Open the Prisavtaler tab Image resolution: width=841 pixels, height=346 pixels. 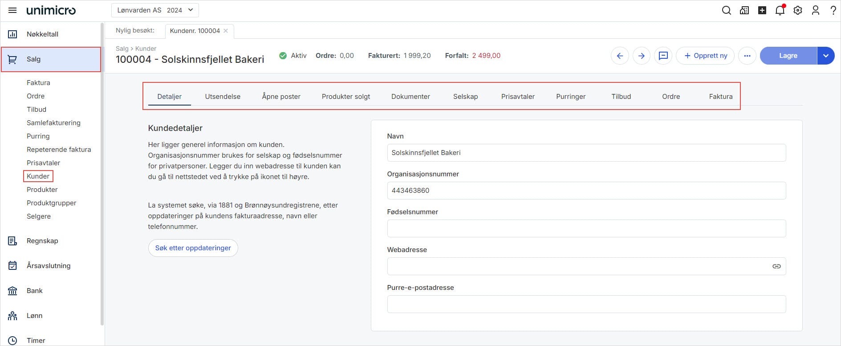518,97
